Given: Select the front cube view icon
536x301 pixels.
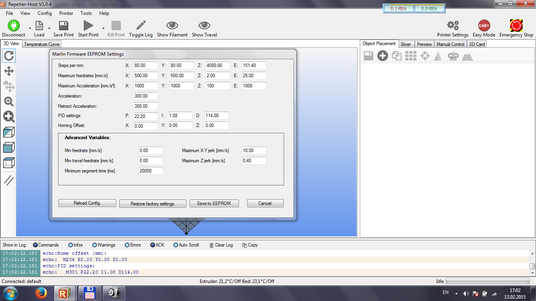Looking at the screenshot, I should click(9, 147).
